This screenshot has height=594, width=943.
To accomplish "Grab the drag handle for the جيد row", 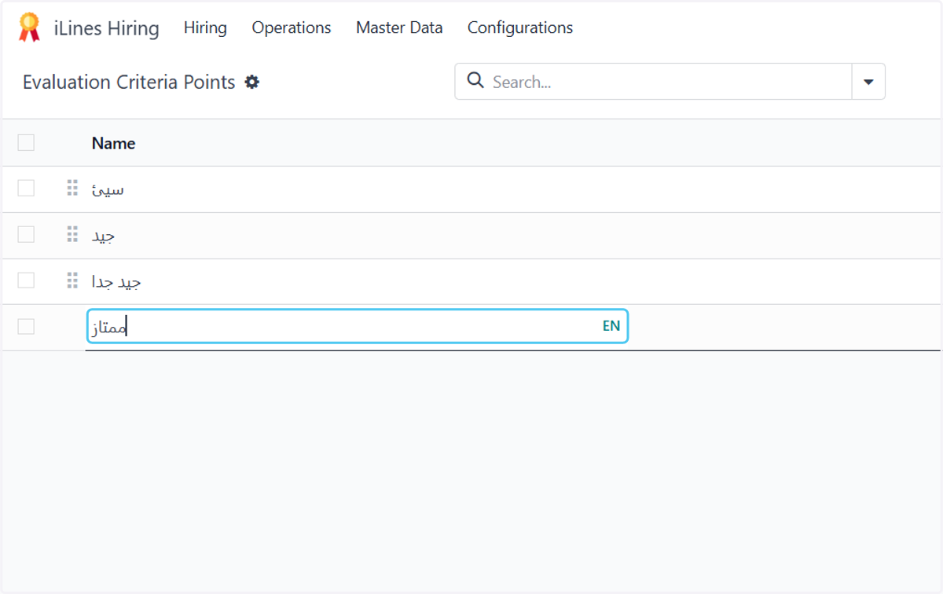I will (72, 235).
